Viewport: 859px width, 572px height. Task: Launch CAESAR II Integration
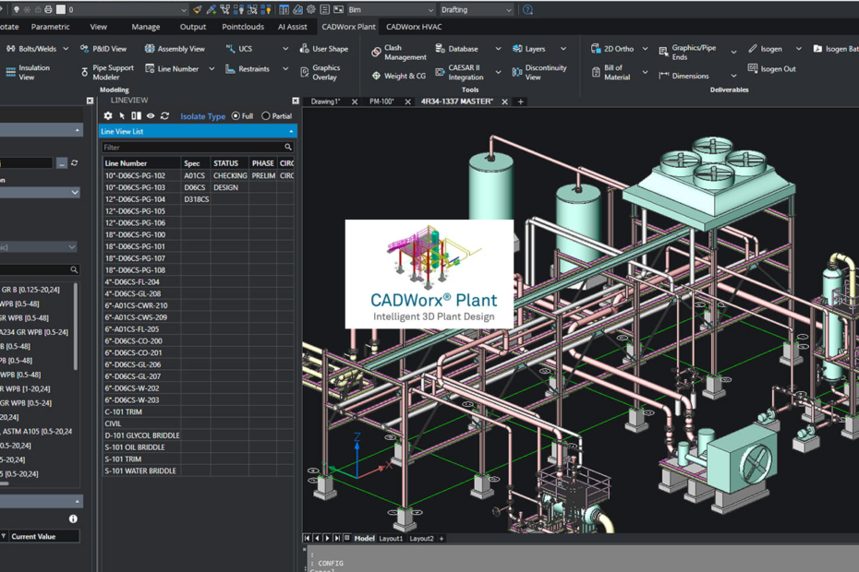click(x=459, y=72)
